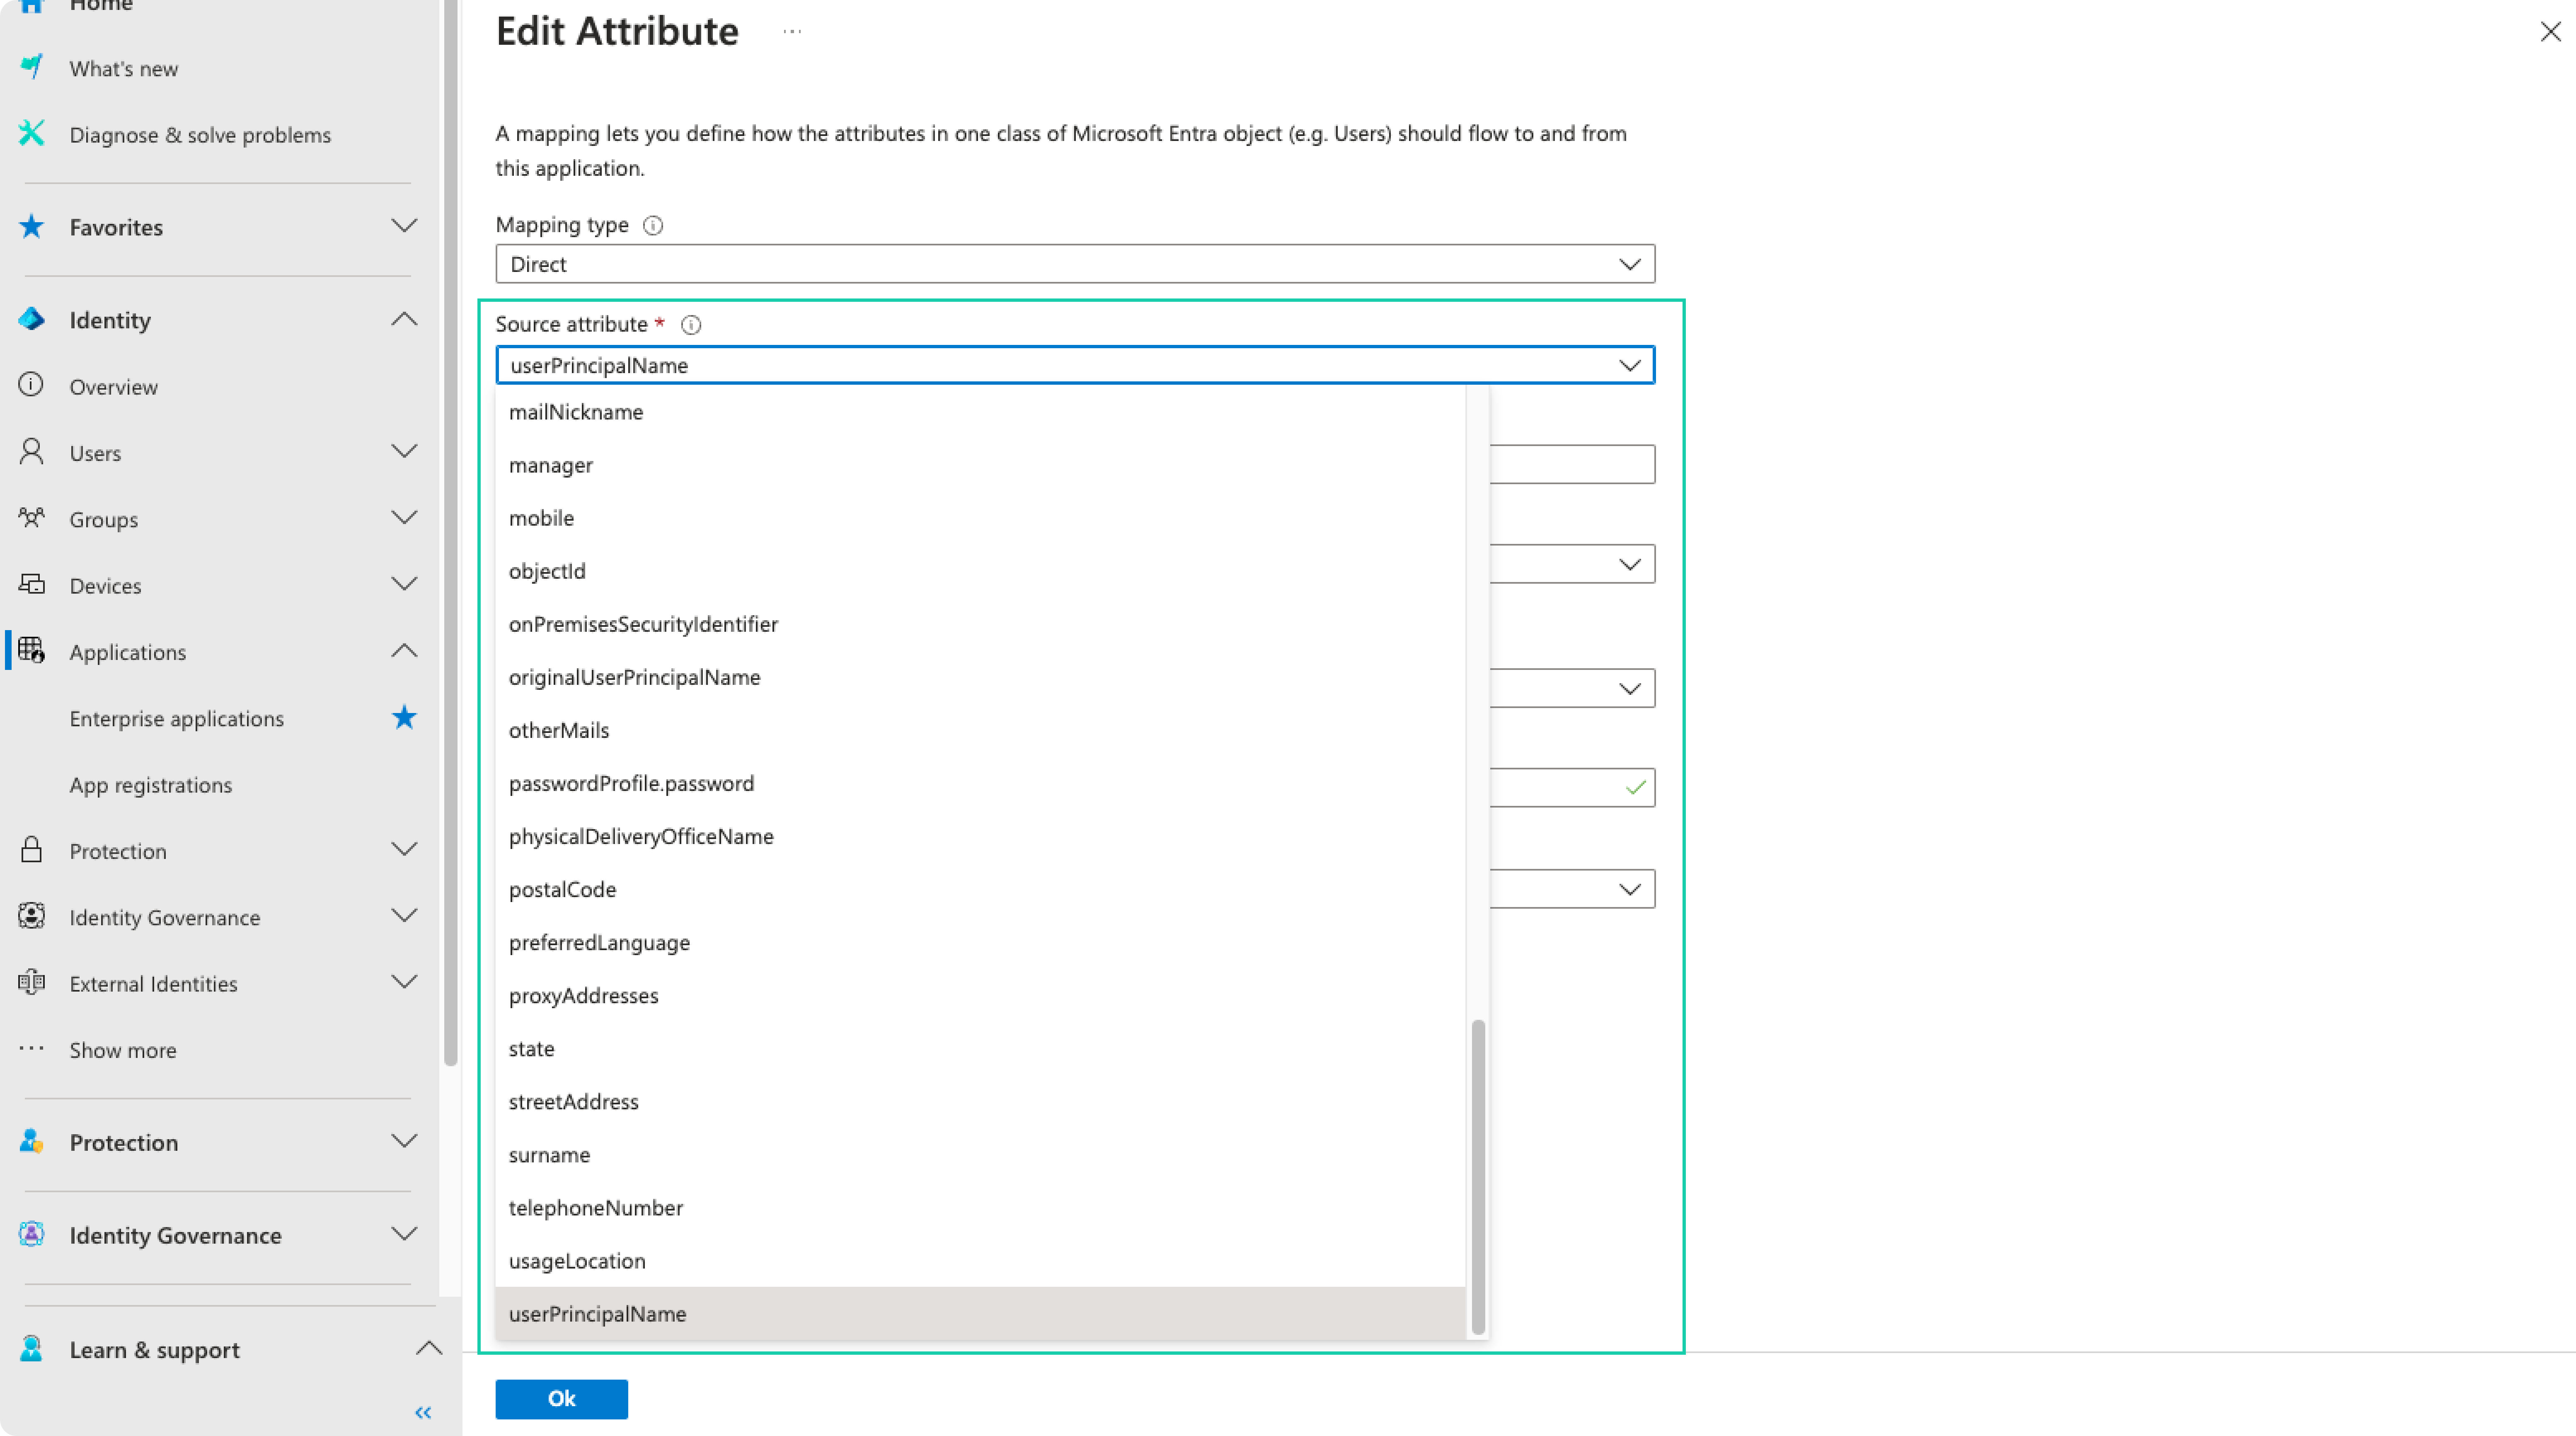The image size is (2576, 1436).
Task: Open Enterprise applications in sidebar
Action: coord(177,718)
